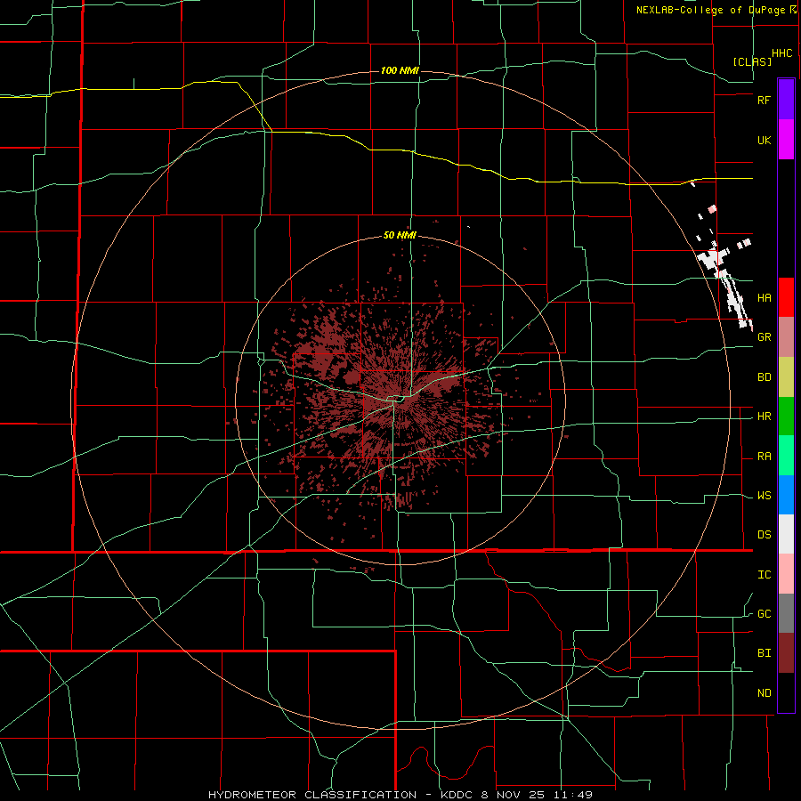Select the red HA legend swatch
The height and width of the screenshot is (801, 801).
click(786, 297)
